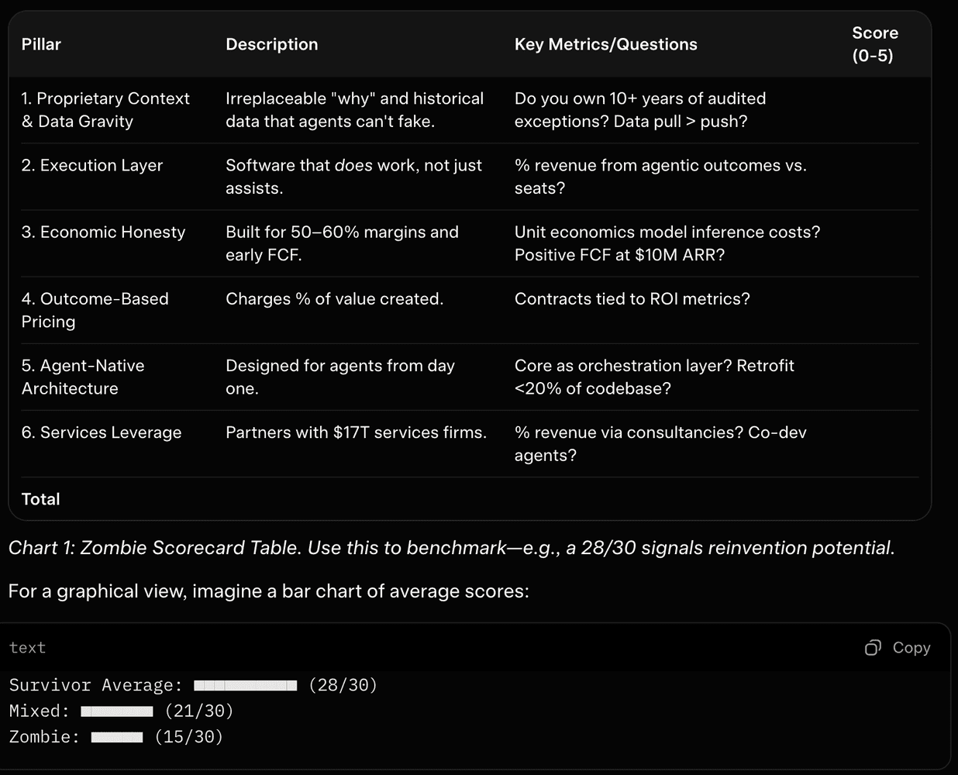Click the '(15/30)' value in code block
Screen dimensions: 958x775
click(189, 737)
